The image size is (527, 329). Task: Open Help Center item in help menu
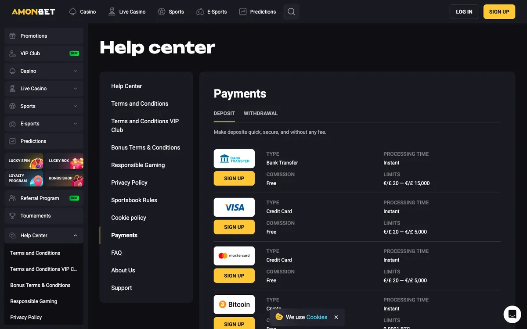[x=126, y=86]
